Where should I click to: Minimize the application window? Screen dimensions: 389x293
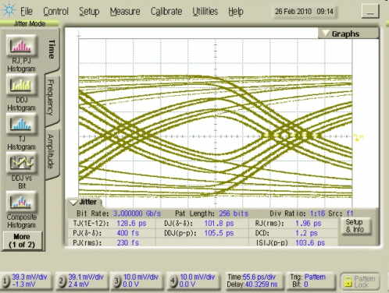pos(370,12)
